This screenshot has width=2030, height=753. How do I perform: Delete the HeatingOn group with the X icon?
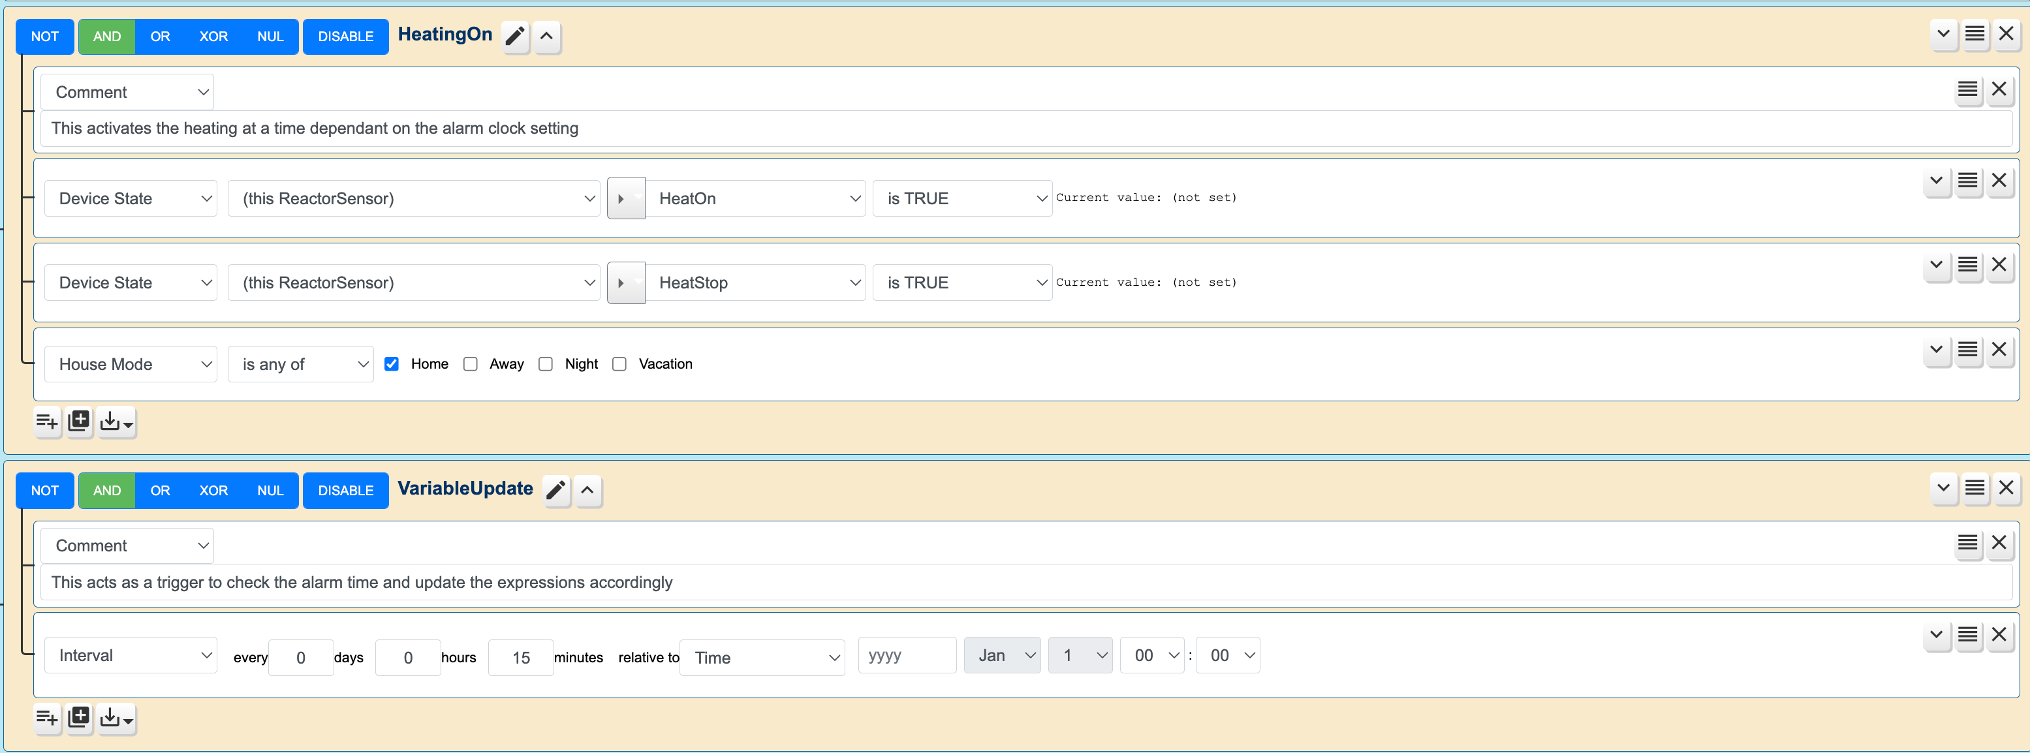click(x=2006, y=34)
